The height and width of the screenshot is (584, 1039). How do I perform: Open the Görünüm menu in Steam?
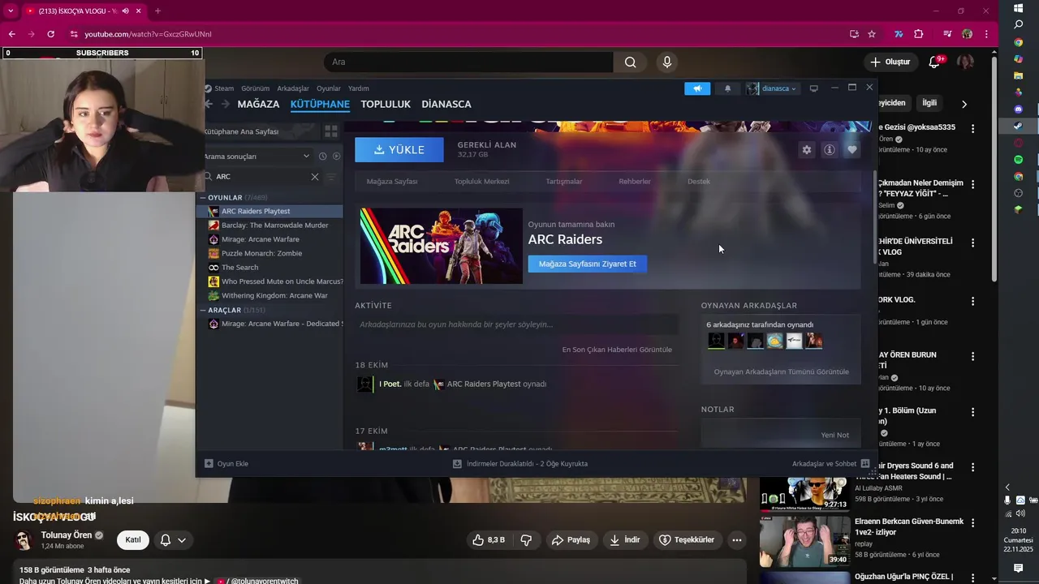[x=256, y=88]
